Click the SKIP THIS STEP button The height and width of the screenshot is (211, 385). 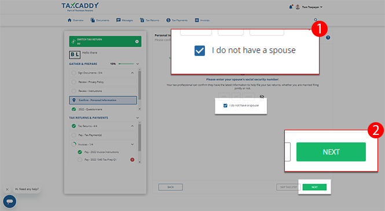[x=288, y=187]
